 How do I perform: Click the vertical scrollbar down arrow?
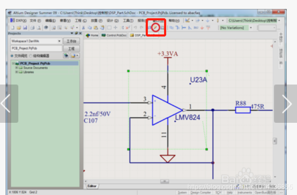[x=275, y=177]
